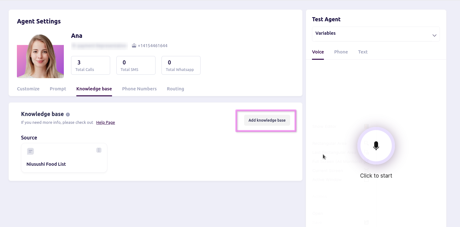Click the Total Whatsapp stat box
Viewport: 460px width, 227px height.
(181, 65)
